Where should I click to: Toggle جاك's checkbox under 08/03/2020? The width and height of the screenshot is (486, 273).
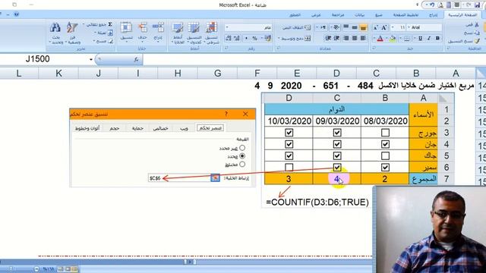tap(385, 155)
